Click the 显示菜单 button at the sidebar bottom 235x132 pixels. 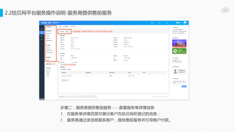tap(42, 99)
